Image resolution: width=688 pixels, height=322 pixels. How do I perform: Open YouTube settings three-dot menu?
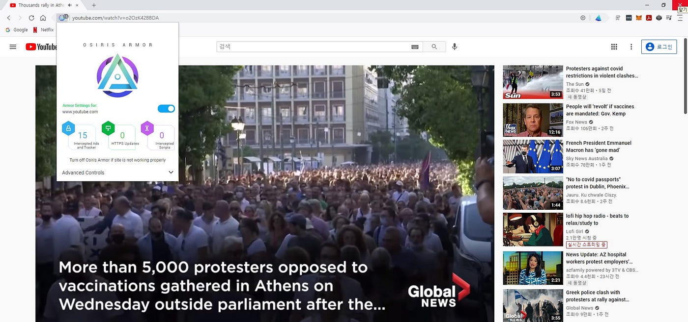tap(631, 47)
